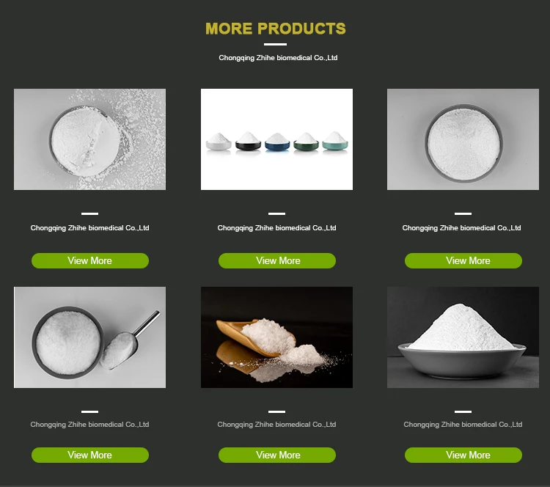Click company name below wooden scoop image
Image resolution: width=550 pixels, height=487 pixels.
pos(276,425)
